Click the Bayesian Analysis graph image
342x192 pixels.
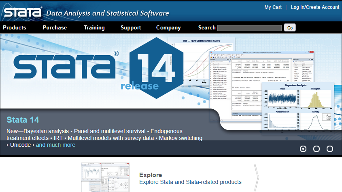pos(297,106)
